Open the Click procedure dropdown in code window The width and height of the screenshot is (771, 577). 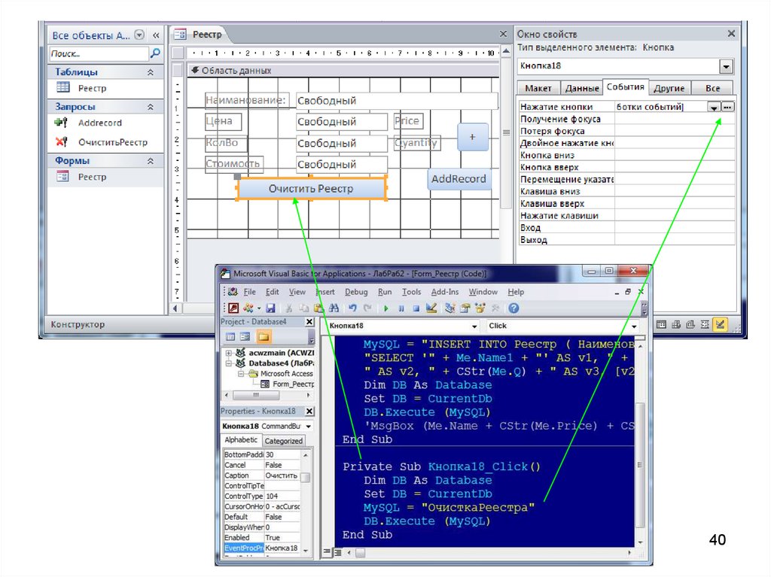[635, 326]
